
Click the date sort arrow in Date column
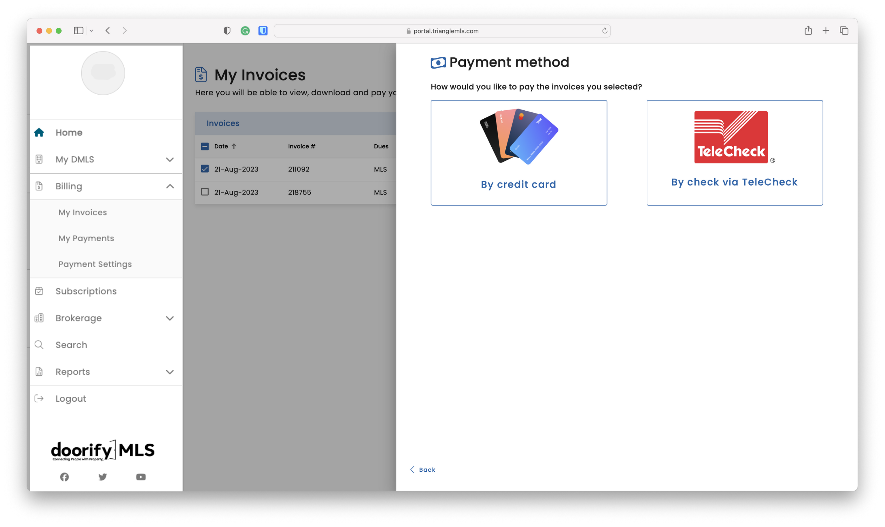point(234,146)
